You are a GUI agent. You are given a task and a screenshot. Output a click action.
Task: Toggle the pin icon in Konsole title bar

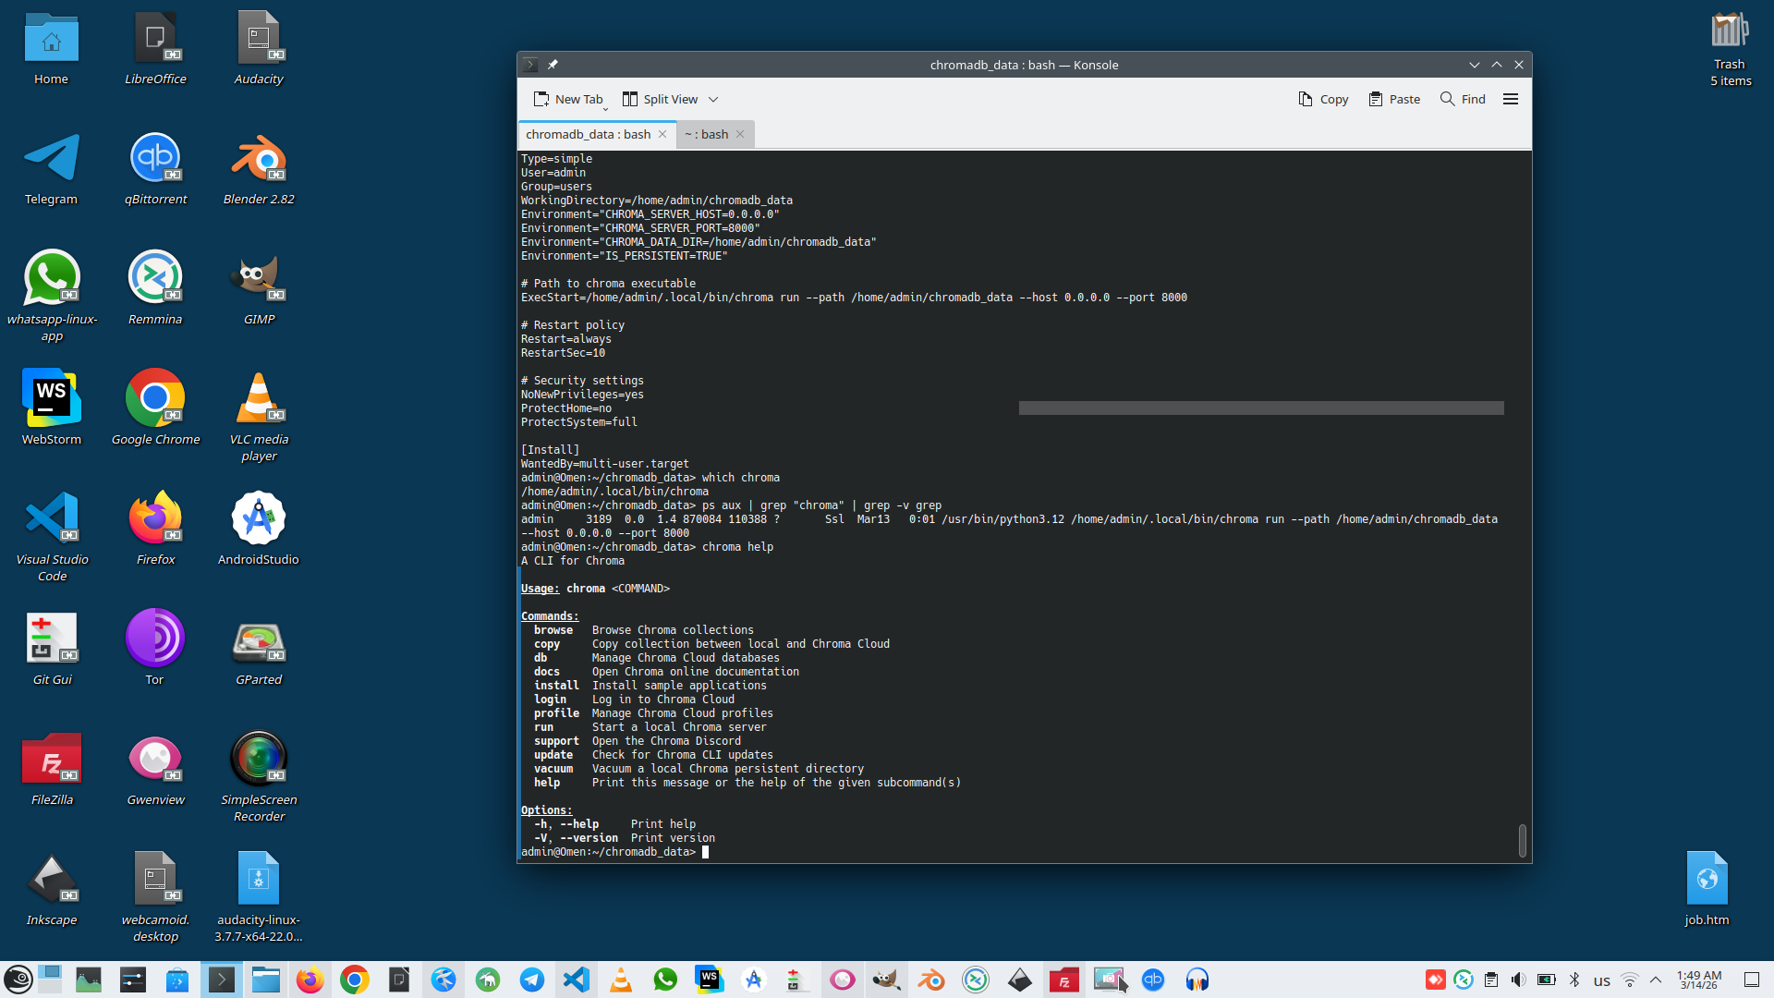(x=553, y=65)
